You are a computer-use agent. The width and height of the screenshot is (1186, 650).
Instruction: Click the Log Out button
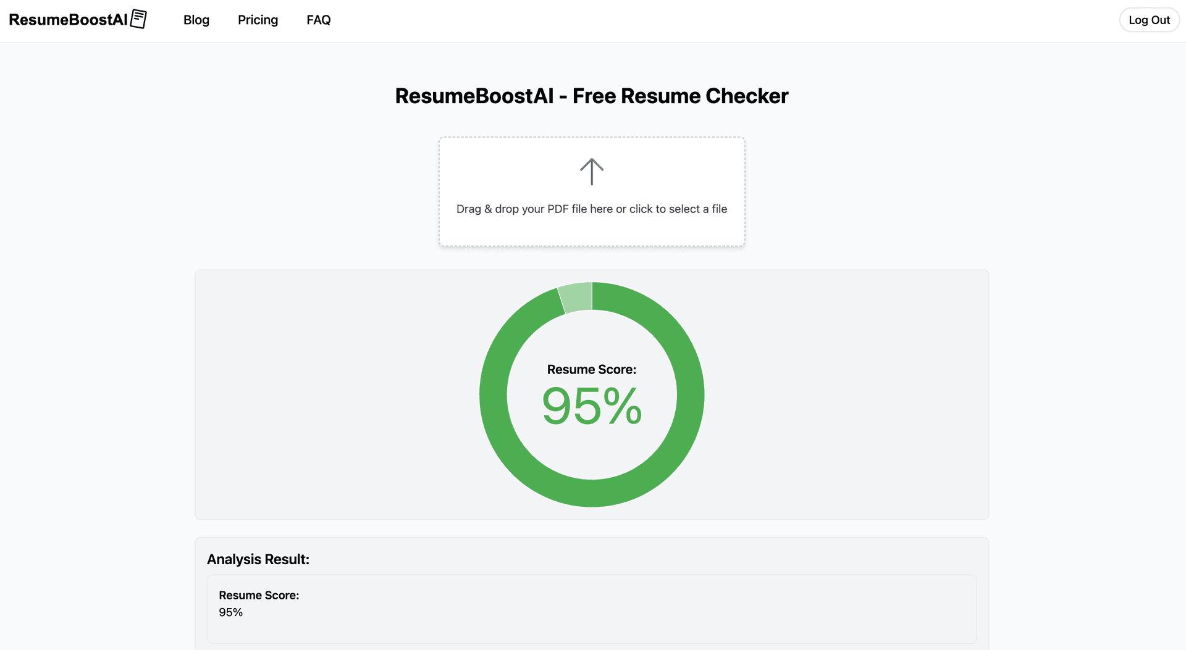pyautogui.click(x=1149, y=19)
